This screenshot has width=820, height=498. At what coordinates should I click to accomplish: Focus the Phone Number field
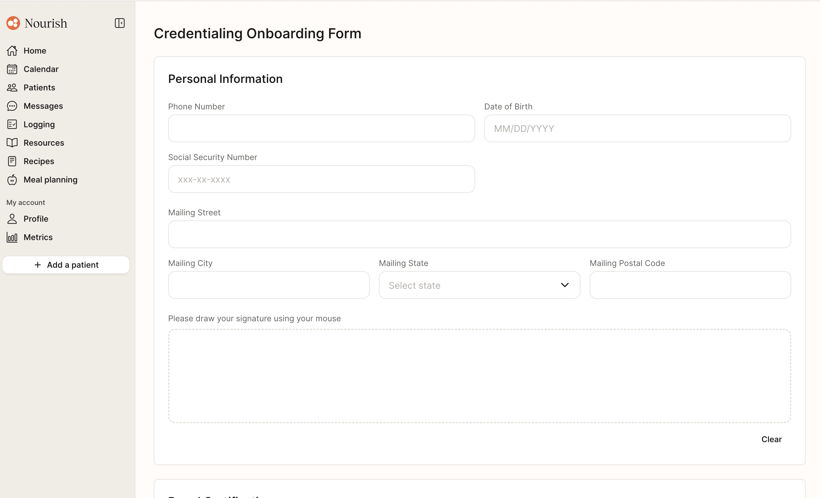[321, 128]
